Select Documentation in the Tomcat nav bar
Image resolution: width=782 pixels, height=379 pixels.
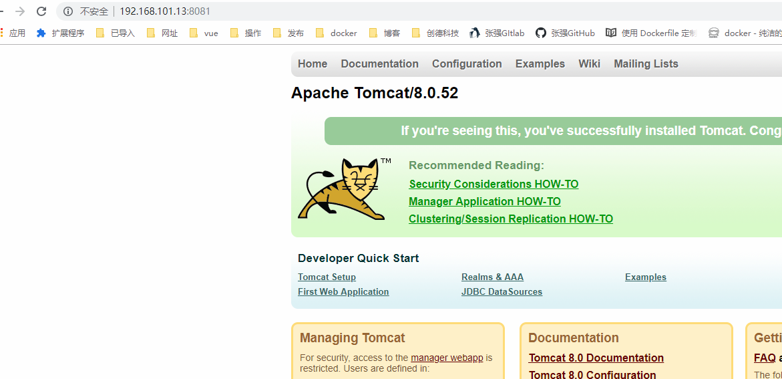point(379,64)
